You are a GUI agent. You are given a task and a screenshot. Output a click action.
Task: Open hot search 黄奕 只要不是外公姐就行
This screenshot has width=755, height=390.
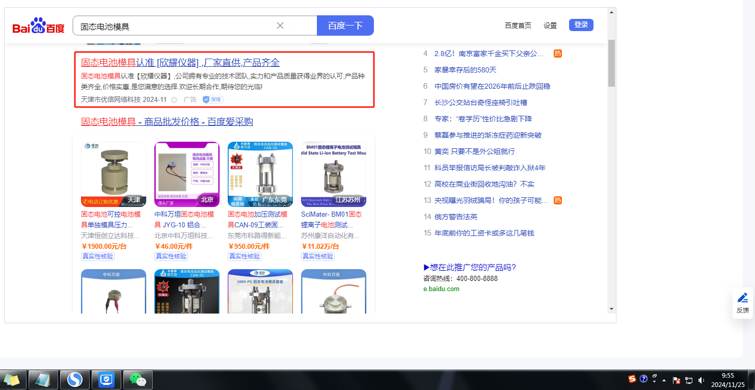[x=475, y=151]
